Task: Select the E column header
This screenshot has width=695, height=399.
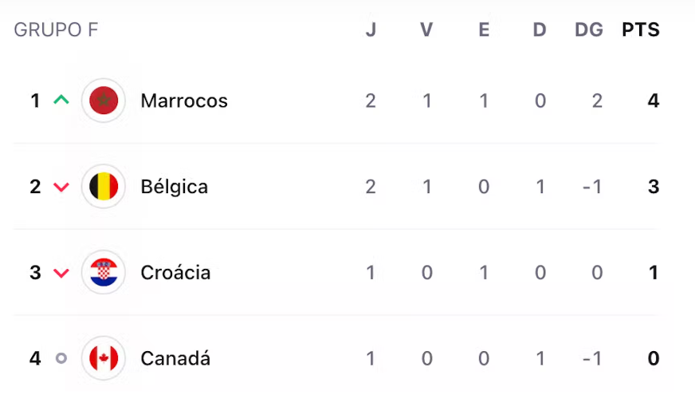Action: click(x=484, y=30)
